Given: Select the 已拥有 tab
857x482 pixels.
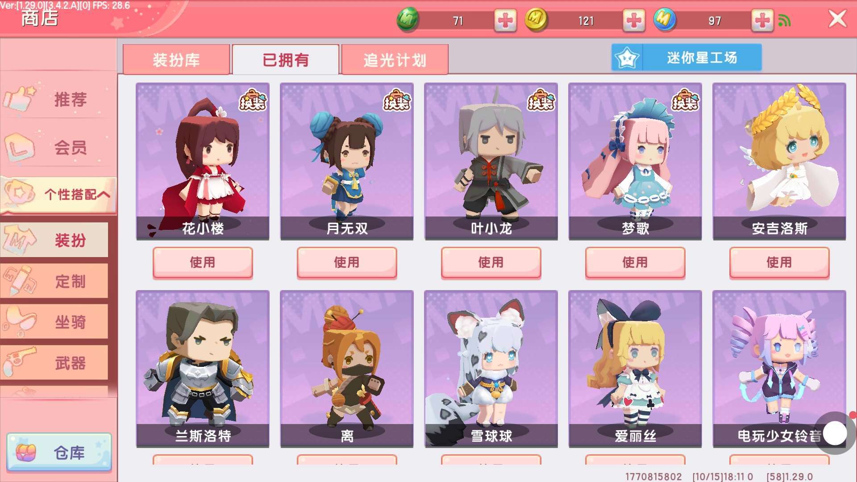Looking at the screenshot, I should coord(286,59).
